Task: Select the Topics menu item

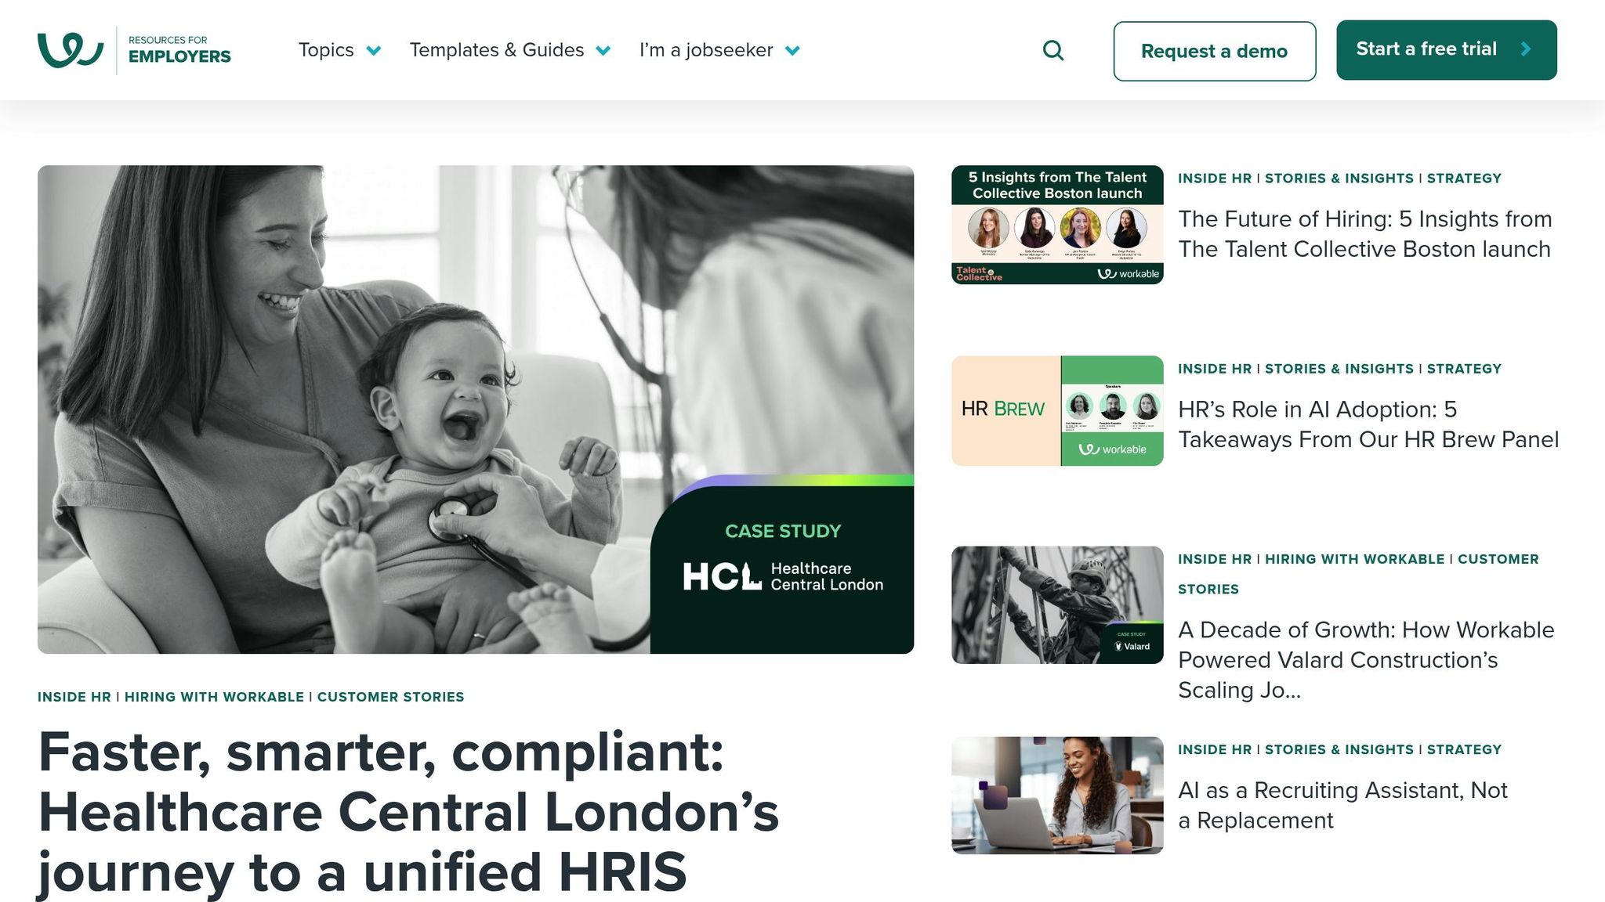Action: tap(326, 50)
